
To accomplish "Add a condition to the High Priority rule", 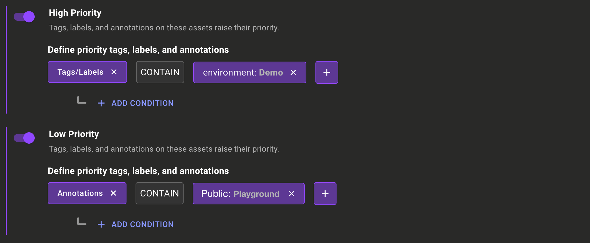I will (x=142, y=103).
